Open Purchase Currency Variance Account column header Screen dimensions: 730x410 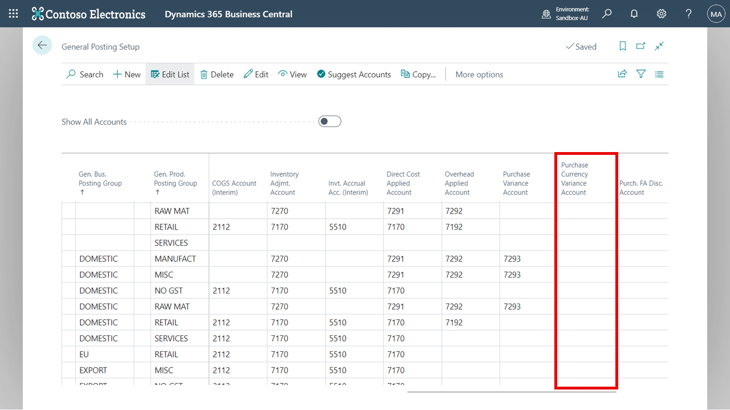(574, 178)
